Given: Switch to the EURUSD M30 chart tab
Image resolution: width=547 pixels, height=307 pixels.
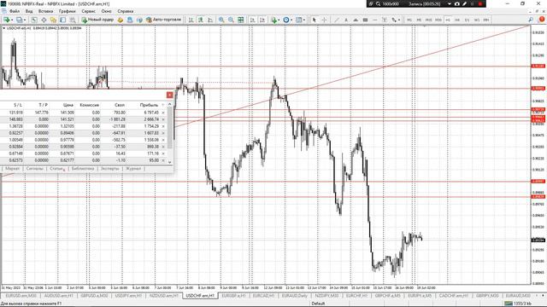Looking at the screenshot, I should point(21,296).
